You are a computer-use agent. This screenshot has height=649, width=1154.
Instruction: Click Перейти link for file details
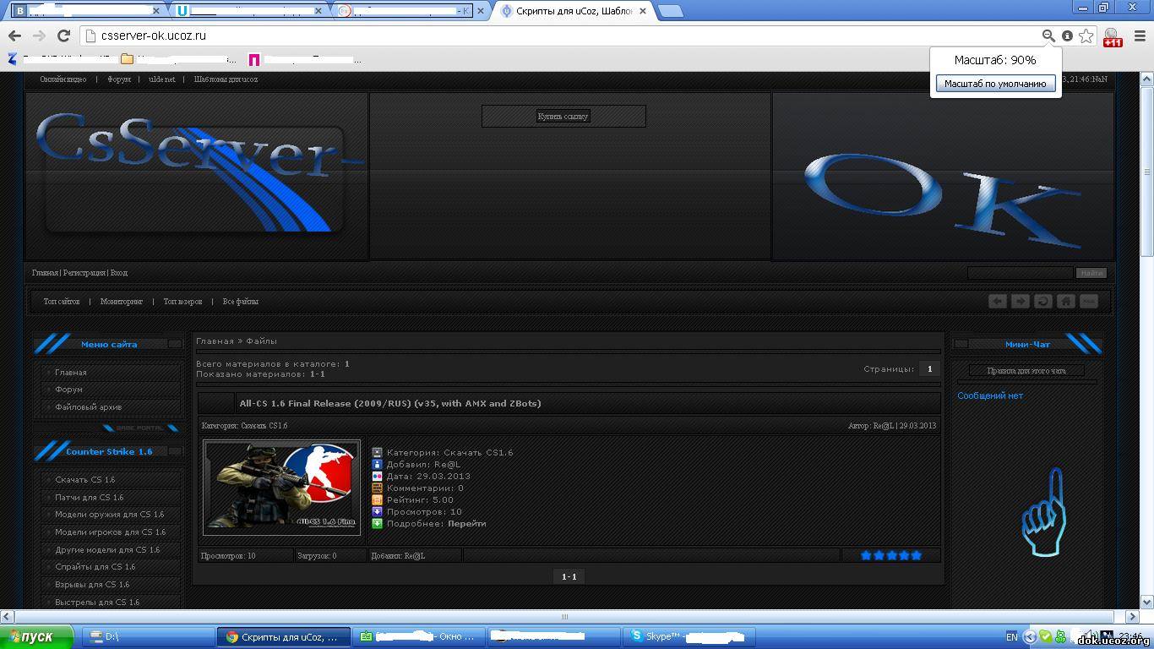tap(466, 524)
